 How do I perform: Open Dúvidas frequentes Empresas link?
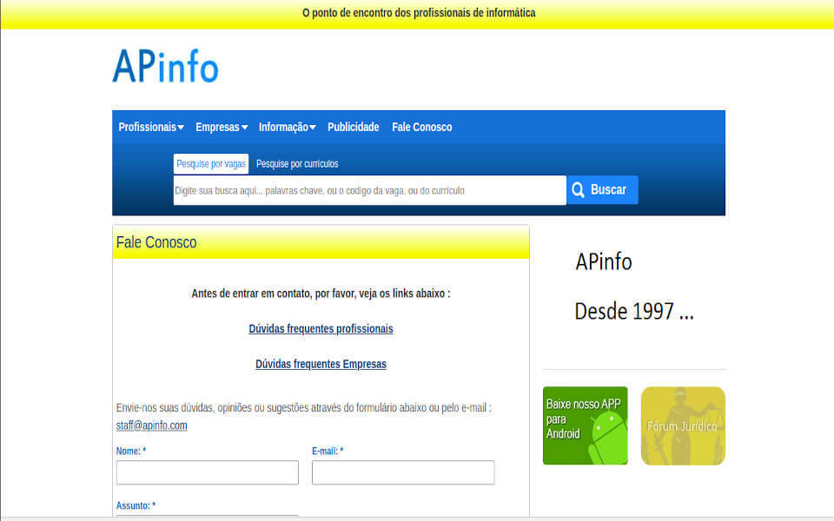pyautogui.click(x=321, y=364)
